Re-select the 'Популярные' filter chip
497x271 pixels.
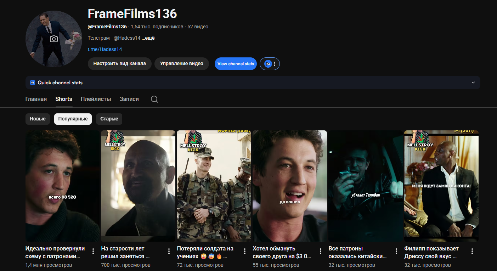pyautogui.click(x=73, y=119)
